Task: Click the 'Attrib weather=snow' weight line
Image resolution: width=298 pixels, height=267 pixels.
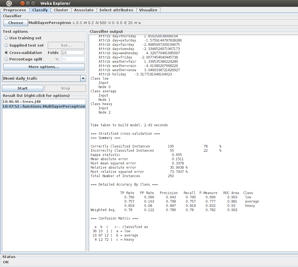Action: (x=139, y=70)
